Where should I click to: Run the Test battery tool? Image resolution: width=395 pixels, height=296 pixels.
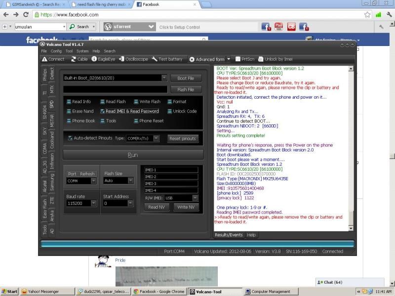[155, 59]
